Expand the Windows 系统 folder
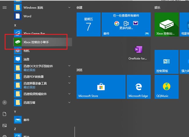This screenshot has width=189, height=137. [69, 7]
